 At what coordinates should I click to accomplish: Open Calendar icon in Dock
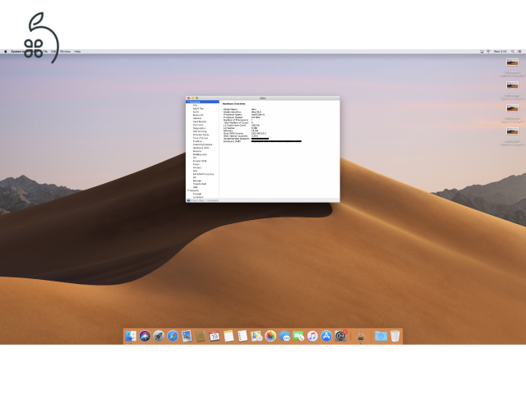(x=215, y=336)
